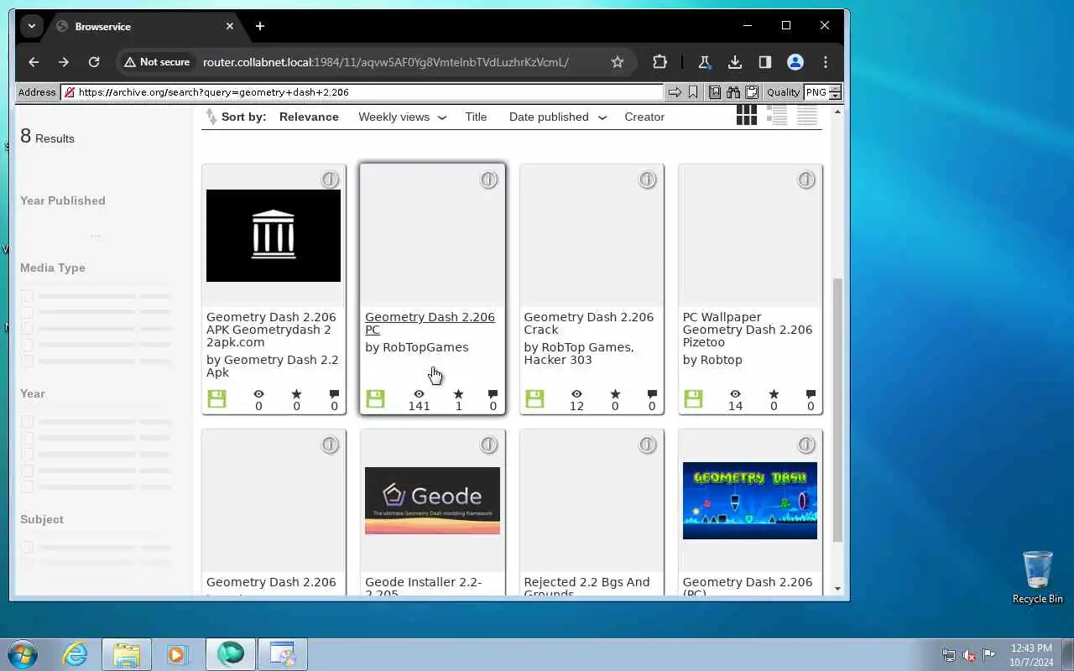Open Geometry Dash 2.206 Crack title link
The height and width of the screenshot is (671, 1074).
coord(588,323)
